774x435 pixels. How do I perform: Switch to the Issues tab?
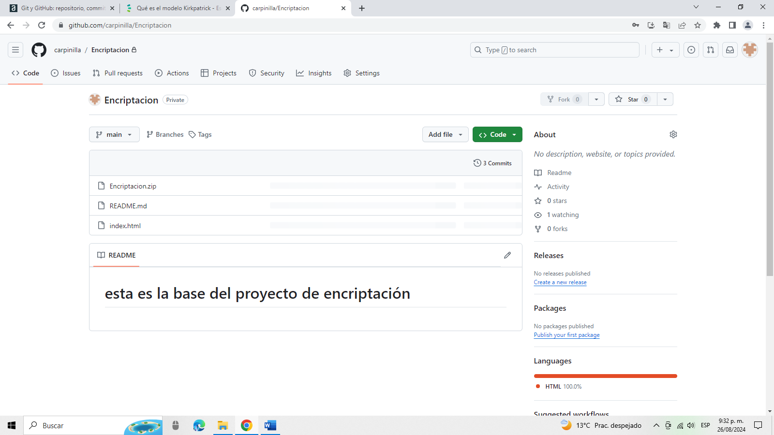66,73
